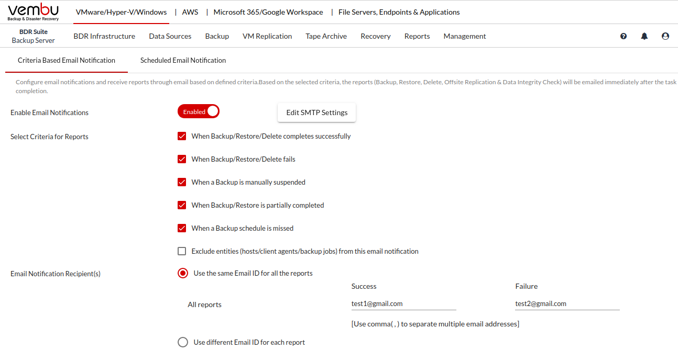Switch to Microsoft 365/Google Workspace section
Screen dimensions: 678x350
click(x=268, y=12)
